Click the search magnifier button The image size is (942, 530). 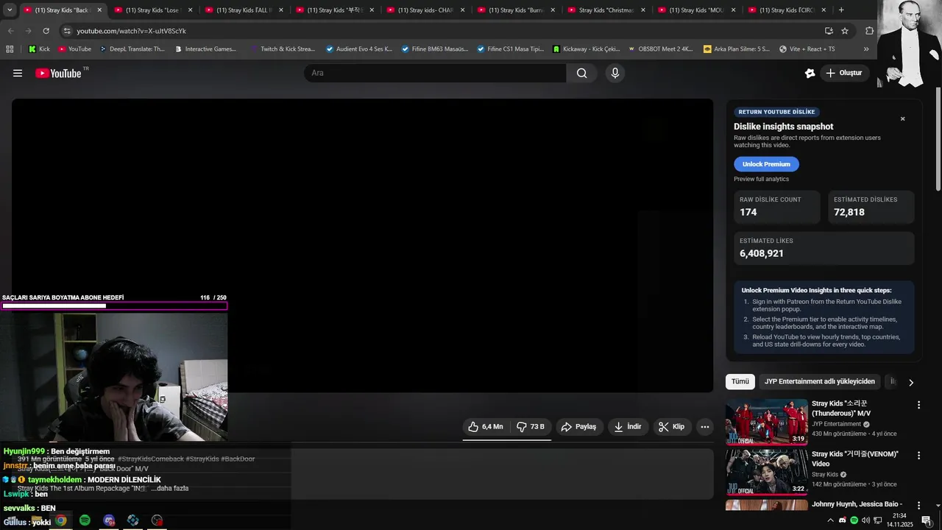coord(582,73)
